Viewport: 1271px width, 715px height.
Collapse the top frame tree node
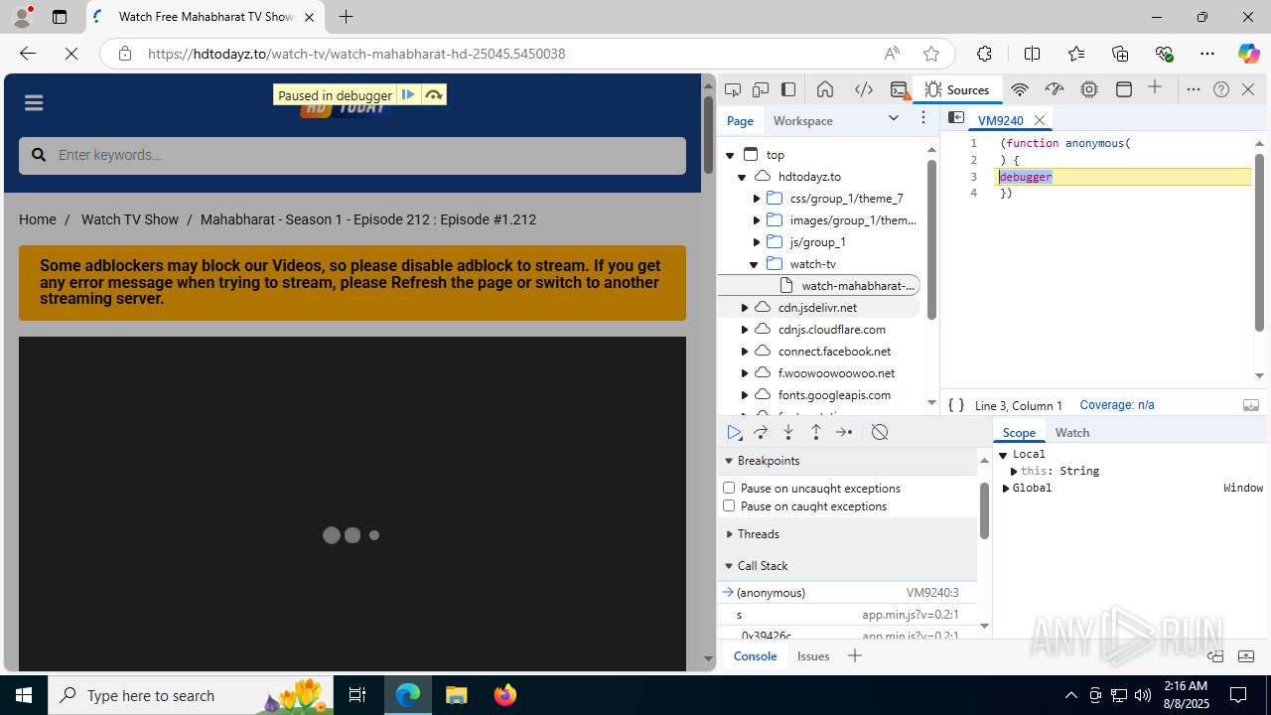(730, 155)
